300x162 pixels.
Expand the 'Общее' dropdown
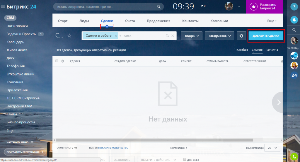(192, 36)
